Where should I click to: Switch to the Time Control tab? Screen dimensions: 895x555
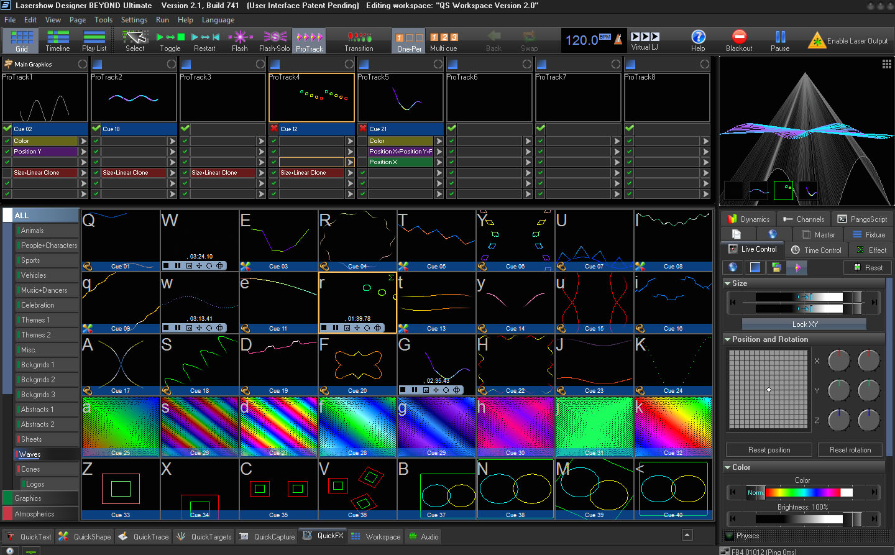pos(817,250)
